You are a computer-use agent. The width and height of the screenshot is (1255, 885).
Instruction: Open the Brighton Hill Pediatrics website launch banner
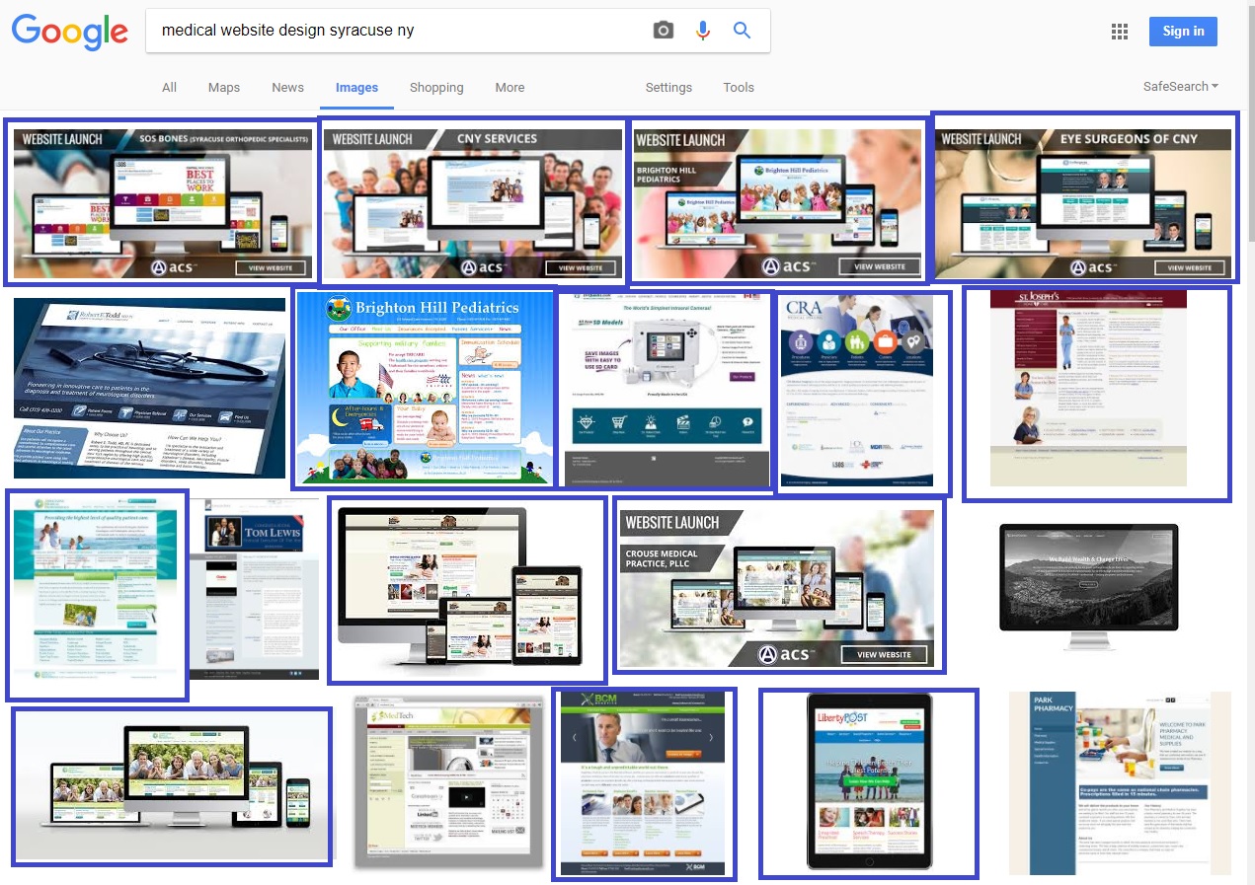tap(778, 201)
